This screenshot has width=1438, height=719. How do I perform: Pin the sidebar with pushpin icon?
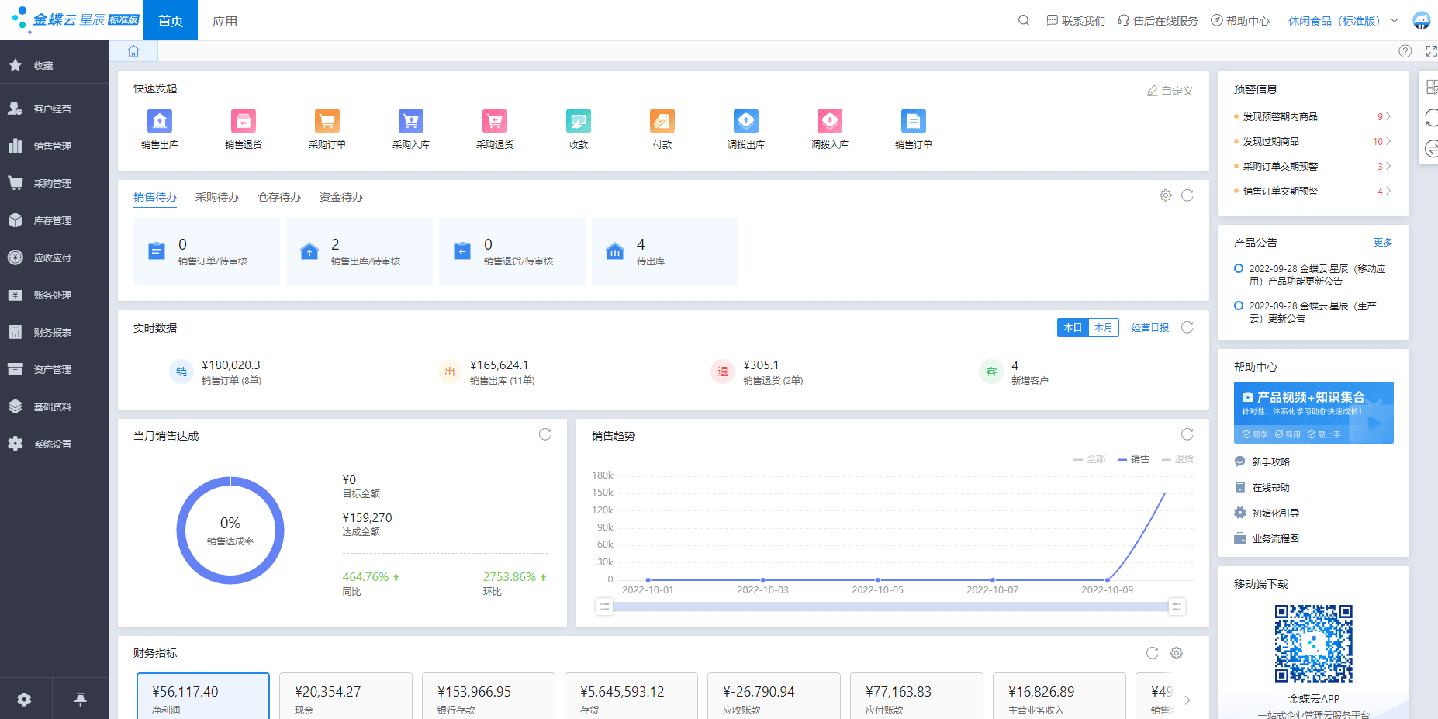coord(80,700)
